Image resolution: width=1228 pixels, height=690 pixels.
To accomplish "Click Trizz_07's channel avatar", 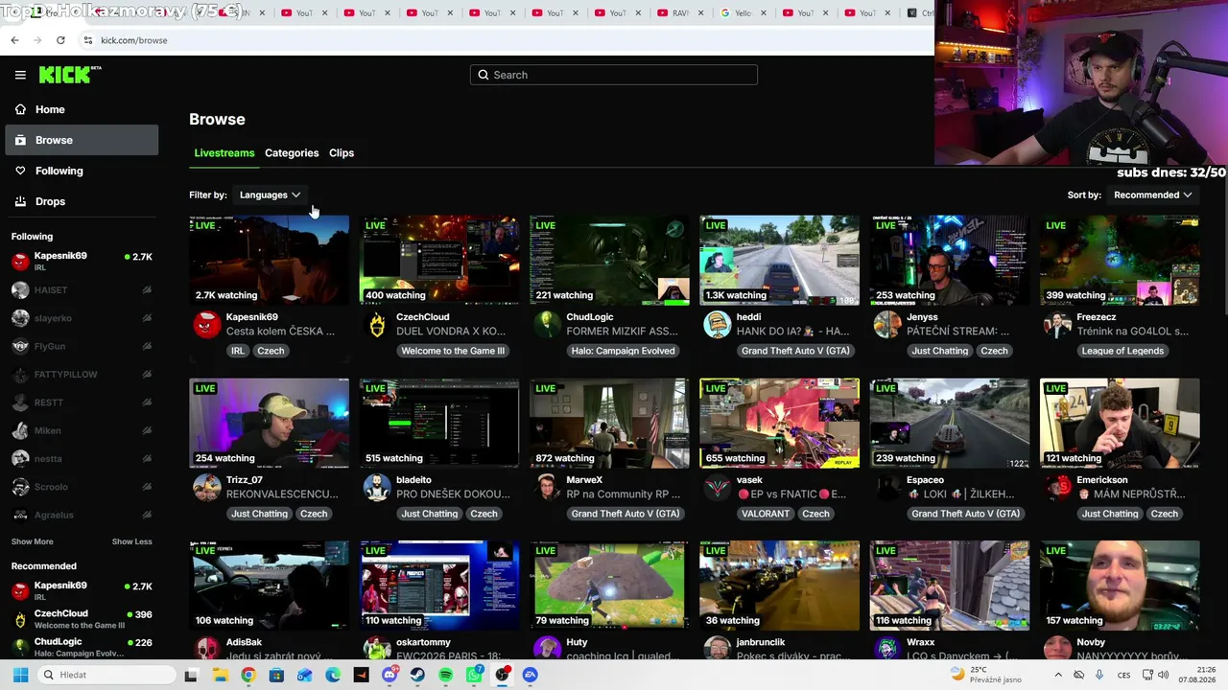I will (x=207, y=488).
